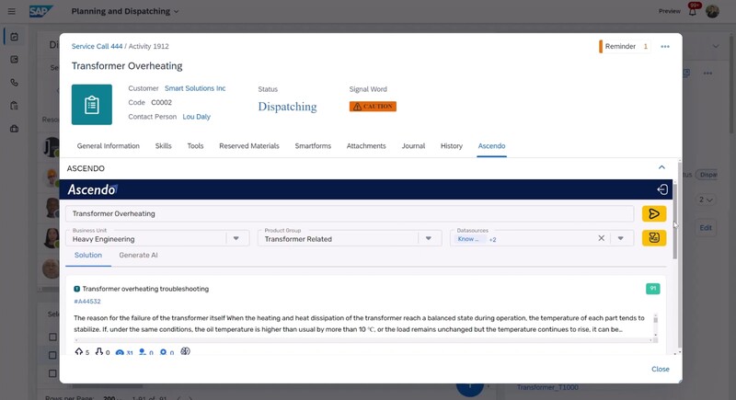Click the Ascendo logout icon
736x400 pixels.
coord(662,189)
